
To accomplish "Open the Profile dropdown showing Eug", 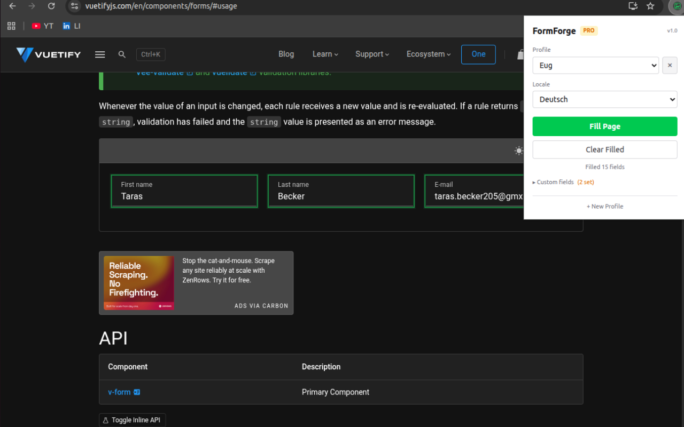I will point(595,65).
